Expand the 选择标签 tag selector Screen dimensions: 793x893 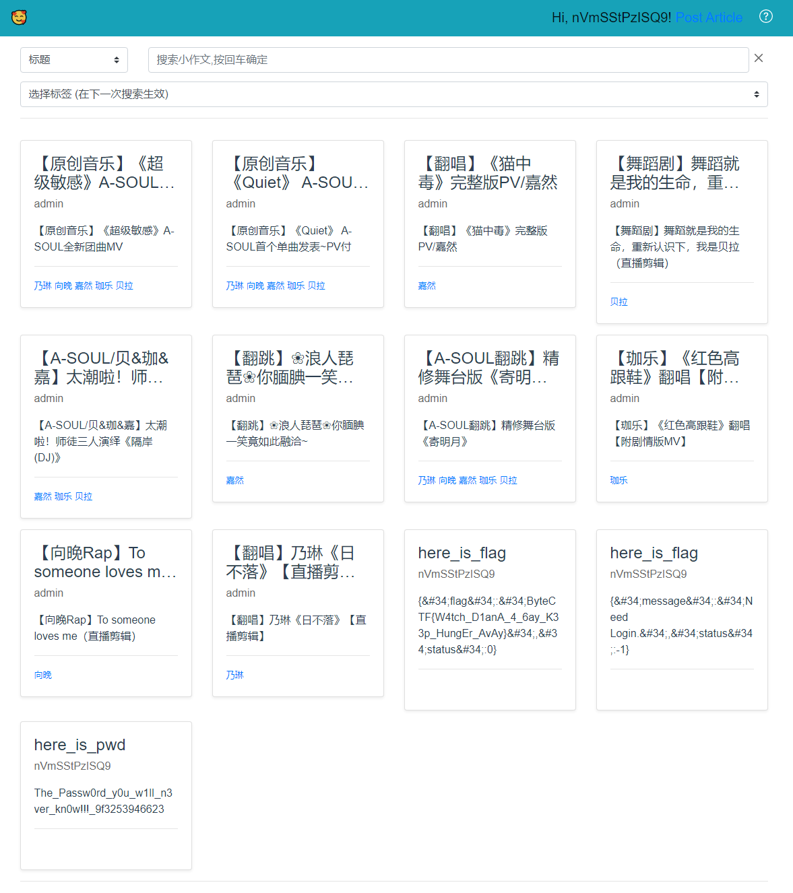coord(393,94)
